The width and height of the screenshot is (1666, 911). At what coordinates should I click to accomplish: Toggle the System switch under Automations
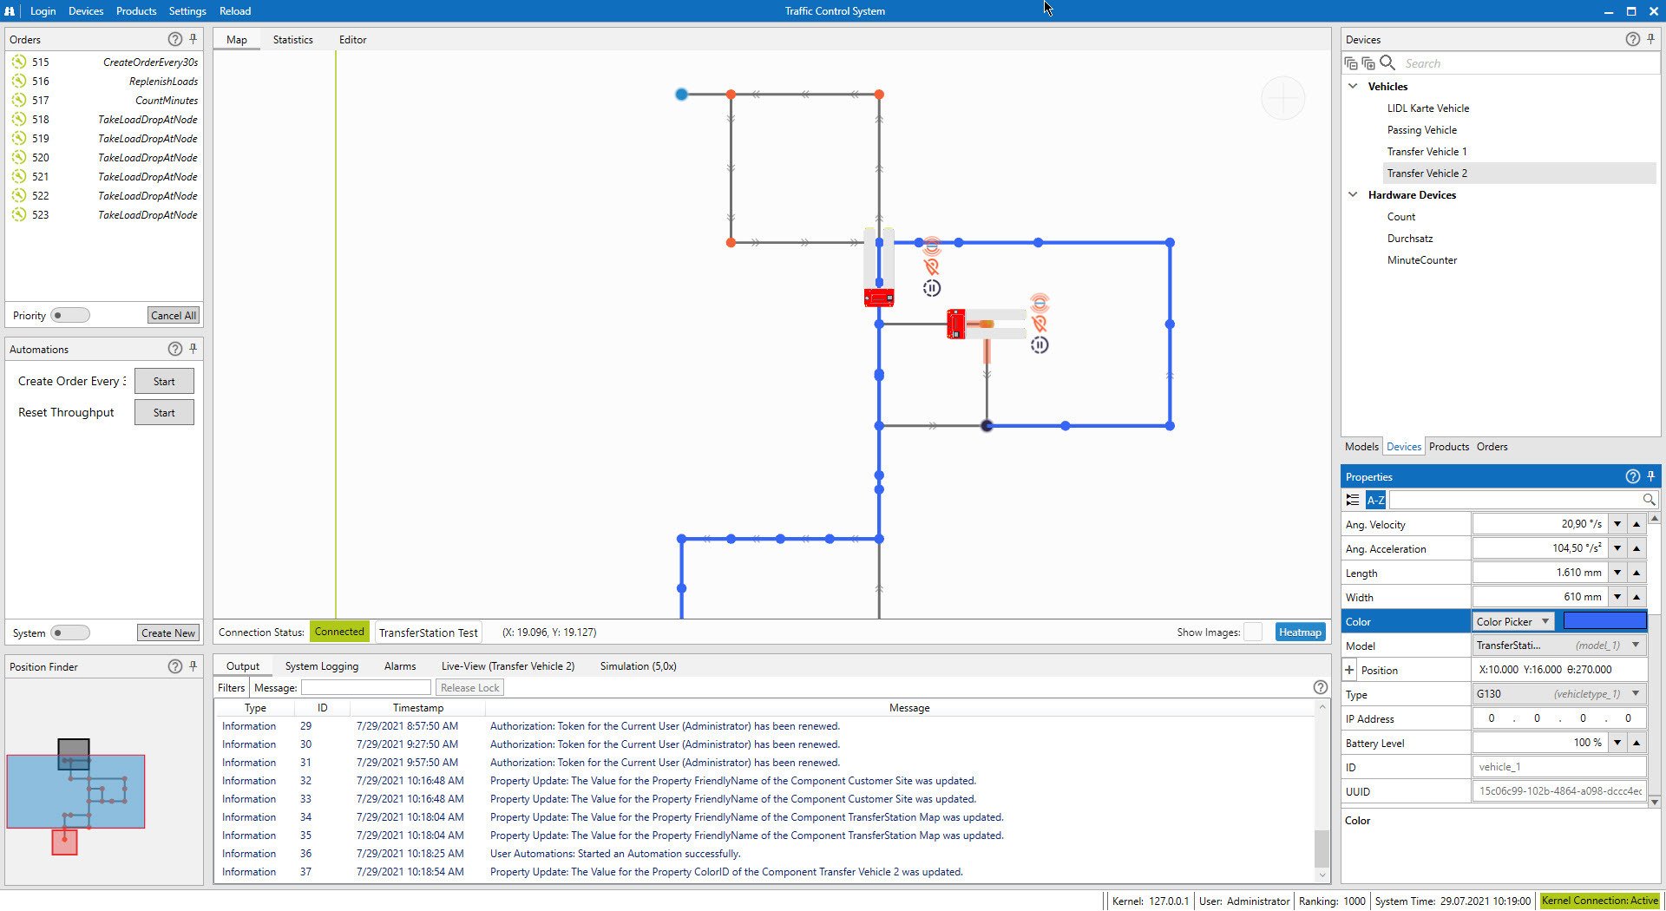pos(69,633)
